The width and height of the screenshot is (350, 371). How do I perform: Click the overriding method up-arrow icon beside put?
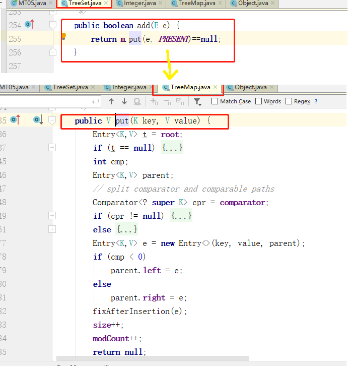coord(15,120)
